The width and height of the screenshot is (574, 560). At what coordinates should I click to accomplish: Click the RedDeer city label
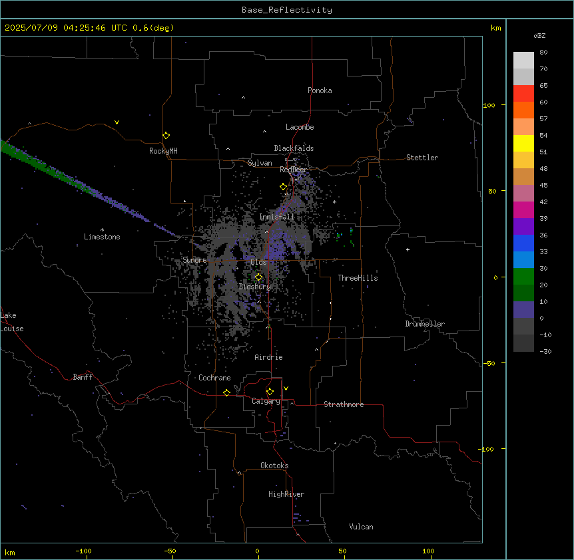(293, 170)
